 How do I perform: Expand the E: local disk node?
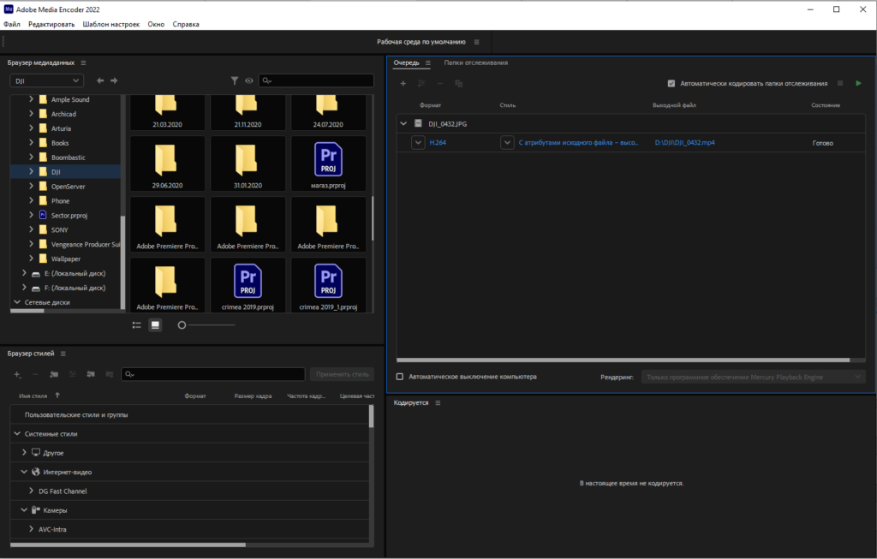24,273
